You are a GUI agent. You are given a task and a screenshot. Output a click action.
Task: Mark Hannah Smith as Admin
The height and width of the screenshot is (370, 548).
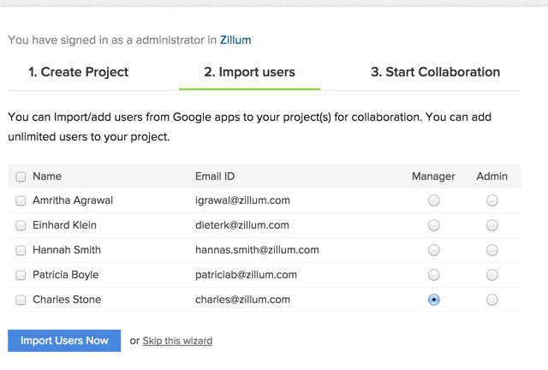pos(491,250)
